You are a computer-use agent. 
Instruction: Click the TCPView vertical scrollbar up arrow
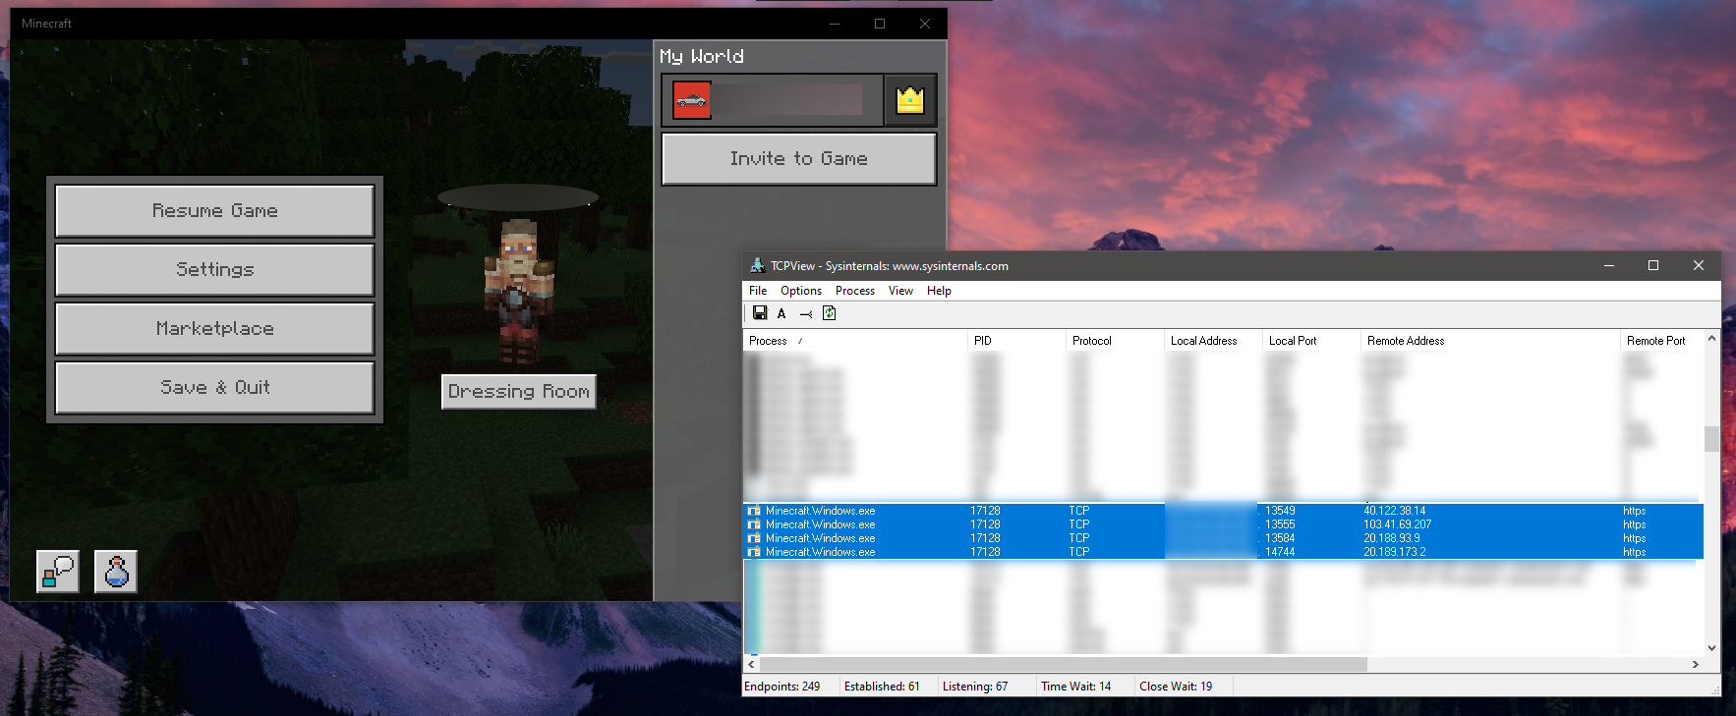pos(1711,339)
